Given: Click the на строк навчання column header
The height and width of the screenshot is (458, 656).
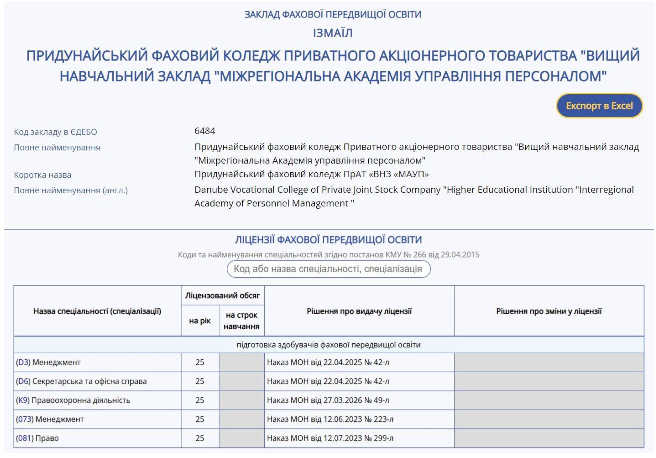Looking at the screenshot, I should [x=241, y=321].
